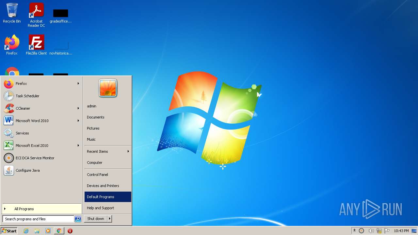Open Task Scheduler from Start menu

click(42, 96)
